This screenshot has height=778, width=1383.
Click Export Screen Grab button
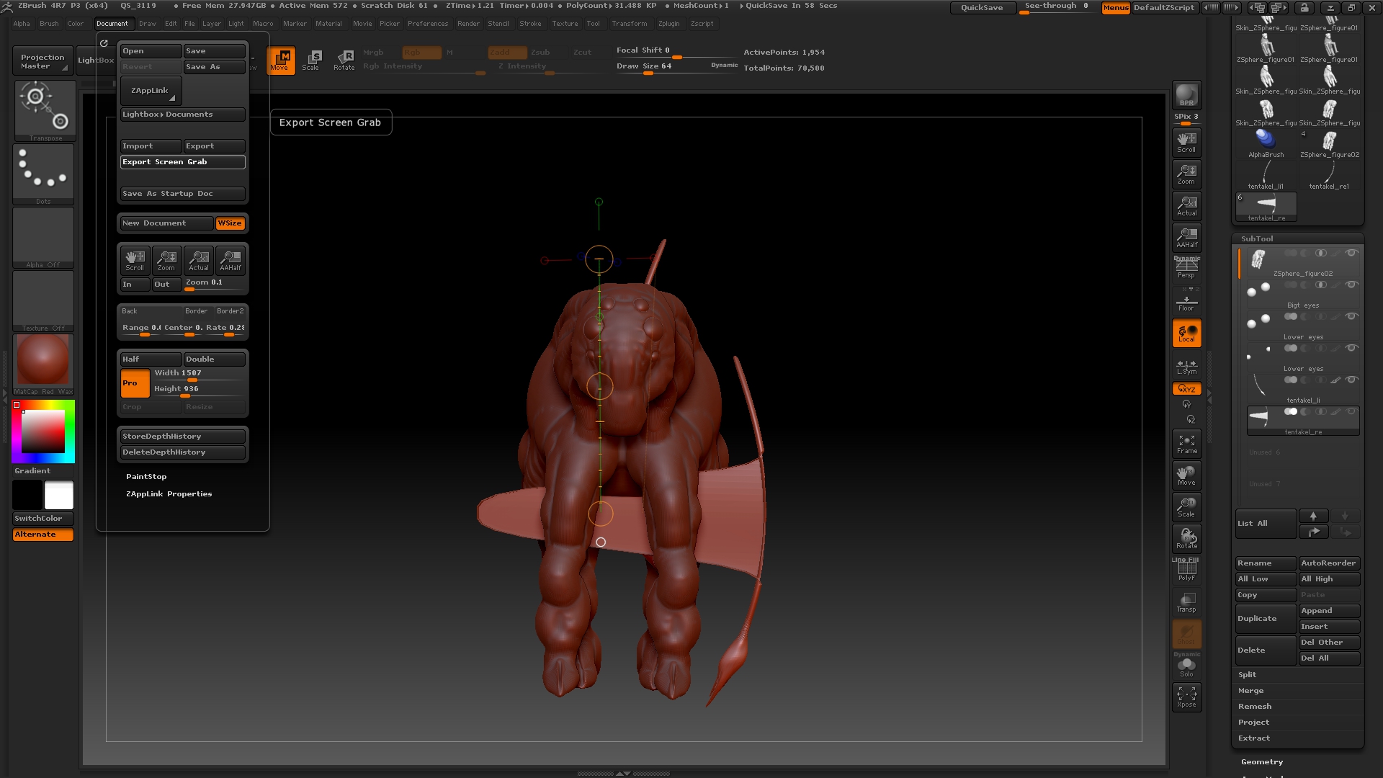pyautogui.click(x=183, y=162)
